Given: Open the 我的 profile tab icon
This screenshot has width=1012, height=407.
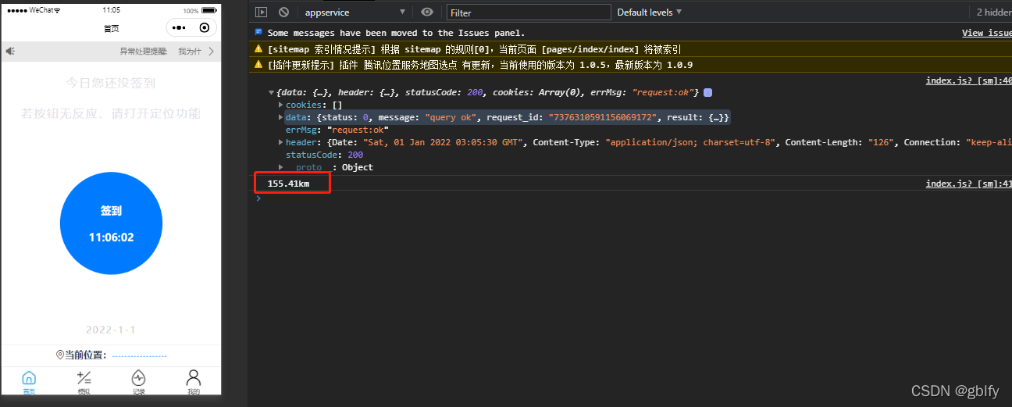Looking at the screenshot, I should tap(194, 377).
